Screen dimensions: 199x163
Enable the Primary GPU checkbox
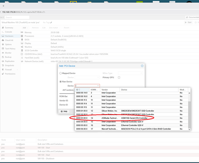119,78
